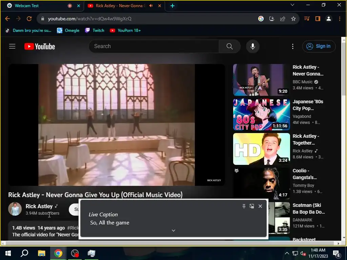Screen dimensions: 347x260
Task: Click the Sign in button
Action: click(319, 46)
